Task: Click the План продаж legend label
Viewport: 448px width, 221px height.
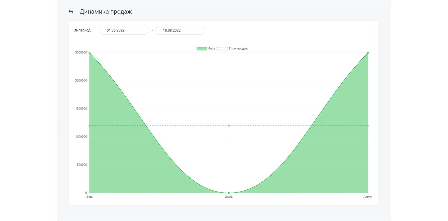Action: click(238, 49)
